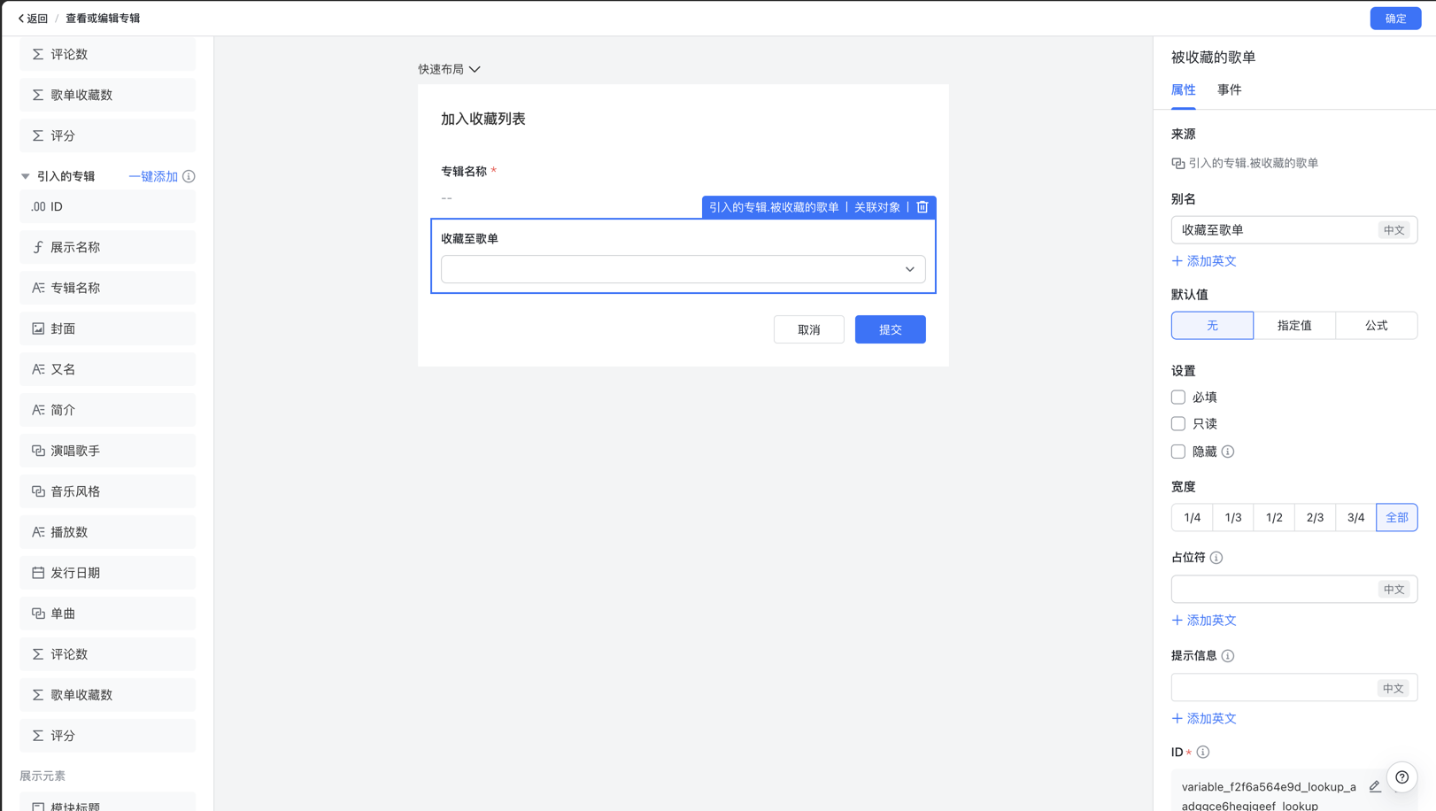The width and height of the screenshot is (1436, 811).
Task: Click the sigma icon of the top 歌单收藏数
Action: pos(38,95)
